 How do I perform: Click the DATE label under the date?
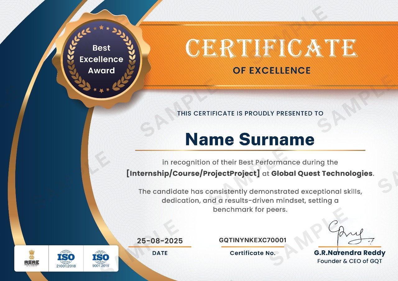pyautogui.click(x=160, y=253)
